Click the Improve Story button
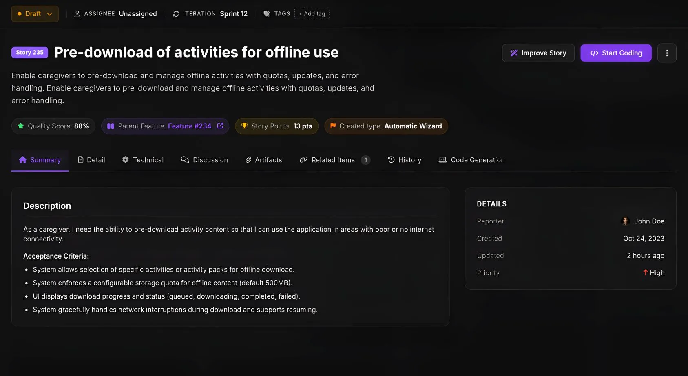 [538, 53]
